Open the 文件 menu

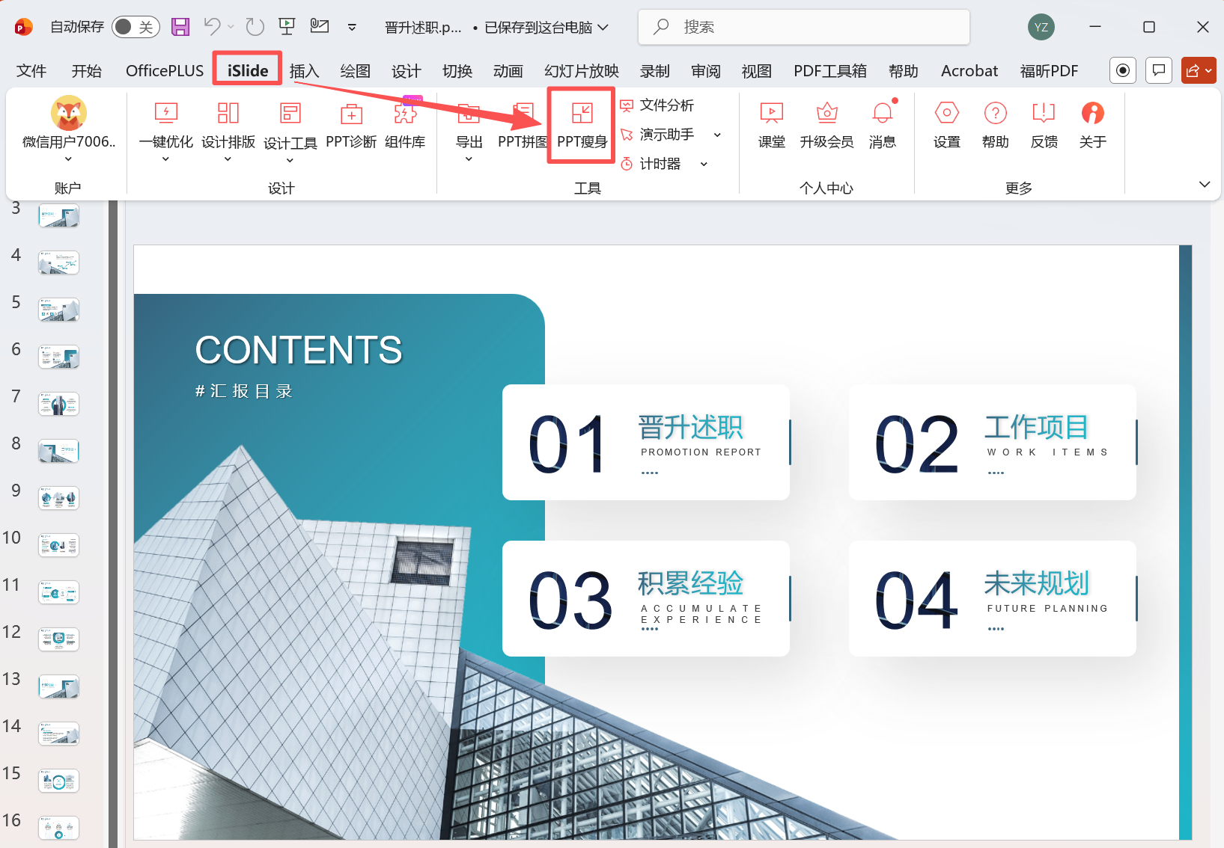31,70
